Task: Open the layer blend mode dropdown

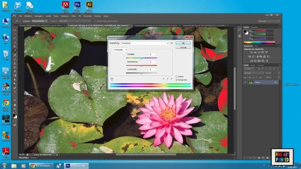Action: [254, 73]
